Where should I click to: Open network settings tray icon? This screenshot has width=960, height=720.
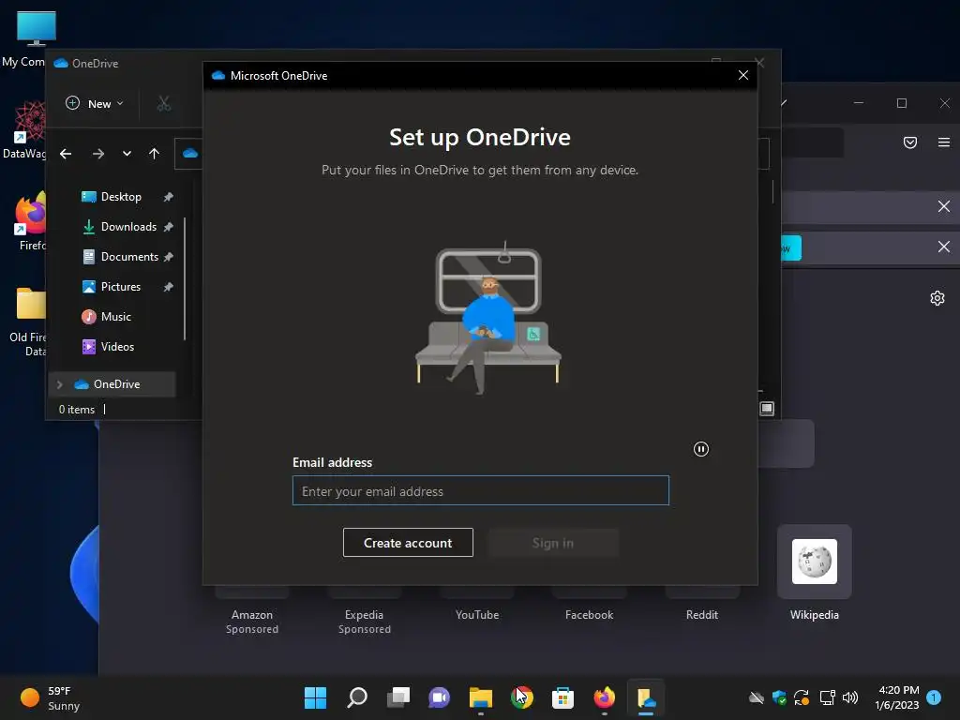pos(827,697)
